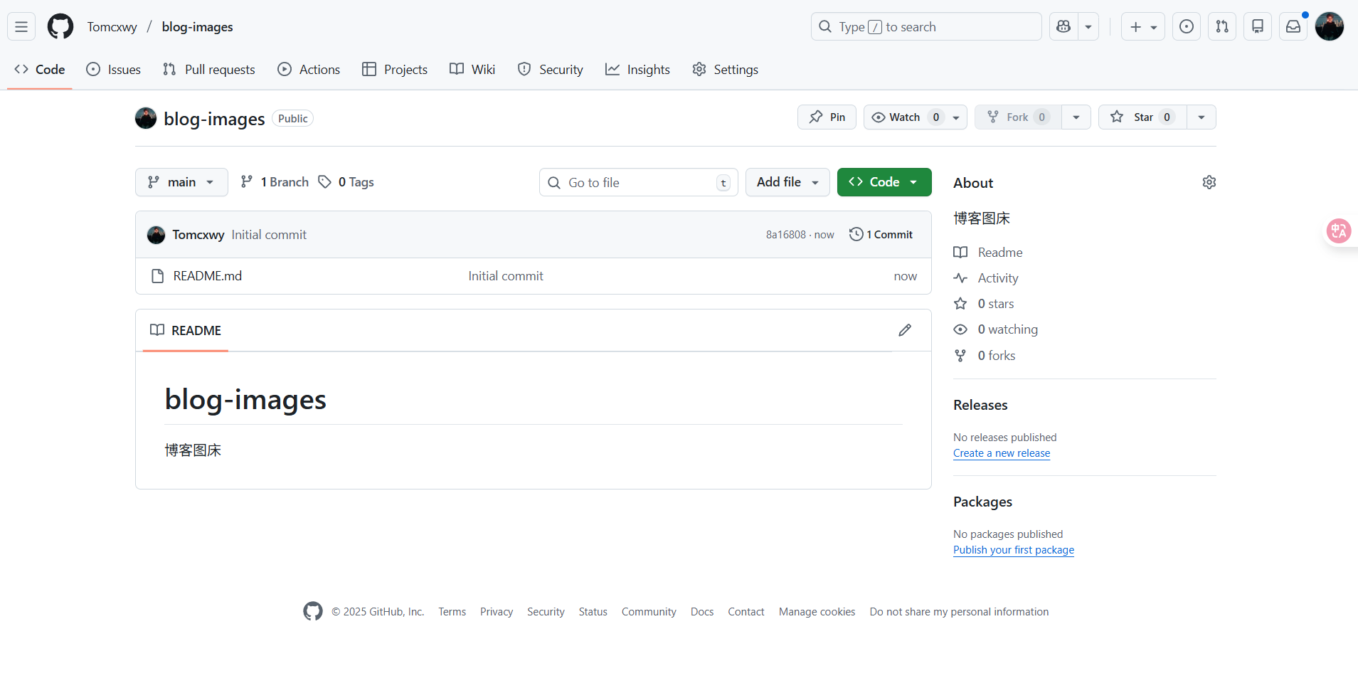Open the blog-images repository title link
The height and width of the screenshot is (688, 1358).
[214, 119]
